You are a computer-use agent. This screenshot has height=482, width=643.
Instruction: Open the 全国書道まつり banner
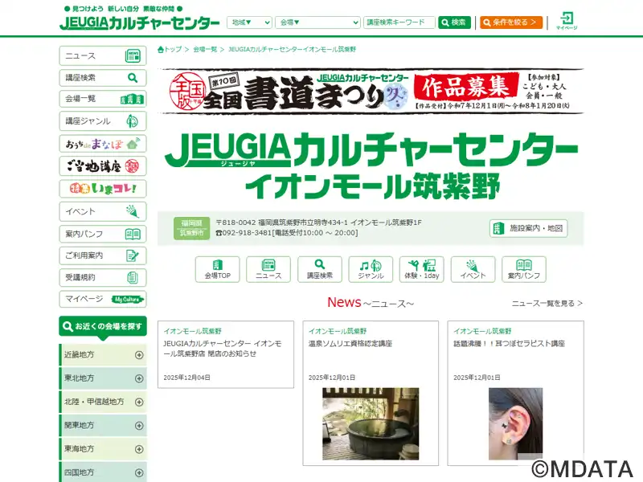pyautogui.click(x=371, y=91)
